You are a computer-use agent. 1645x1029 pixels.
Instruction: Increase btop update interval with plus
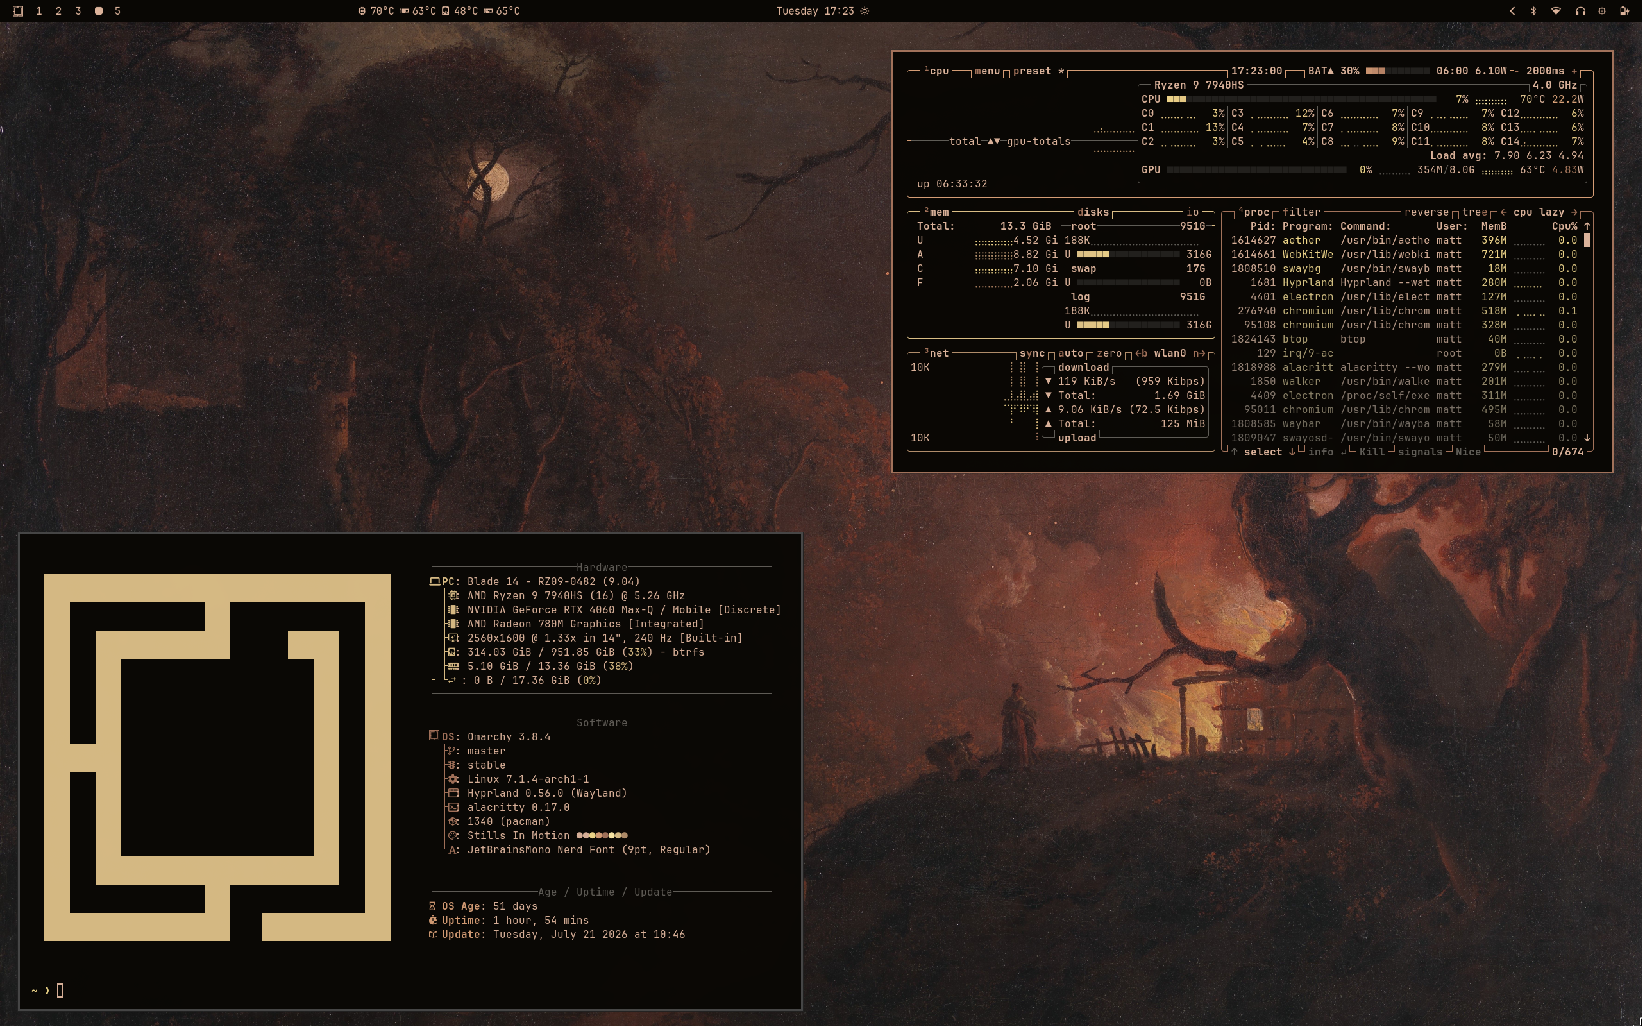pos(1576,71)
